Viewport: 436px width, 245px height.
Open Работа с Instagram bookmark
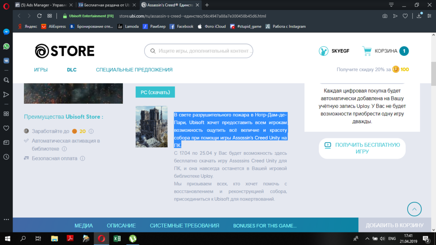(x=286, y=27)
